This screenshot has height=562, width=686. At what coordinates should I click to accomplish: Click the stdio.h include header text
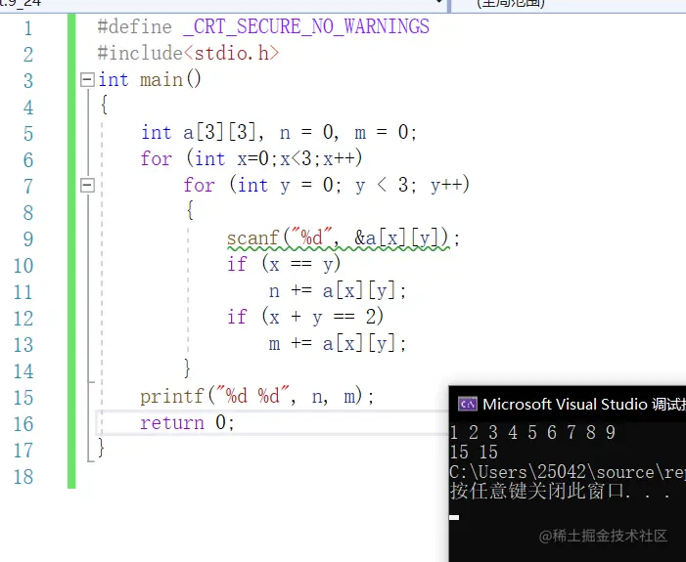(231, 54)
